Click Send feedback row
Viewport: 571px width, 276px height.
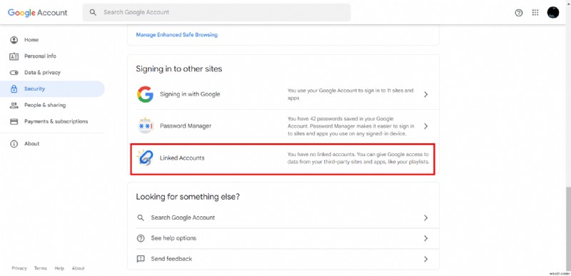tap(283, 259)
